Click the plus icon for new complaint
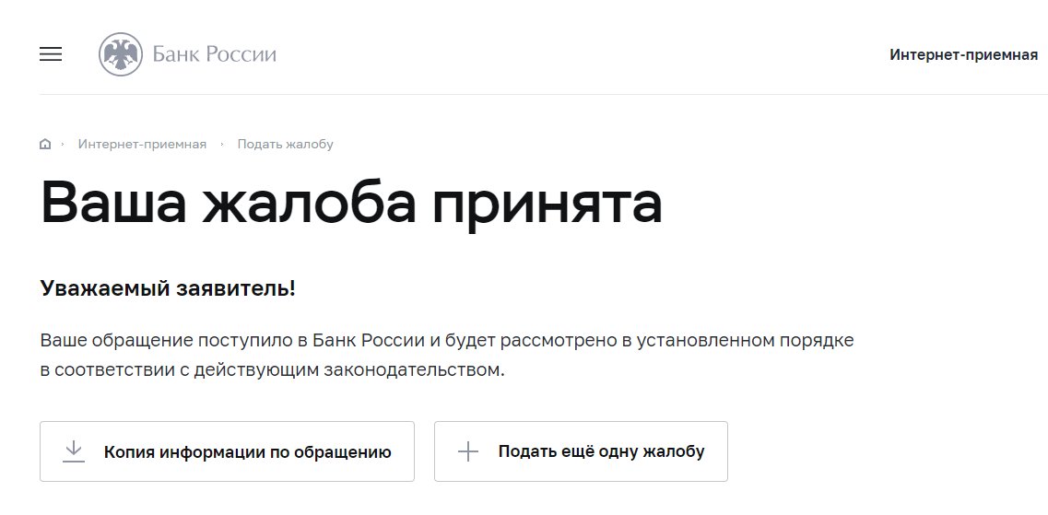 468,451
